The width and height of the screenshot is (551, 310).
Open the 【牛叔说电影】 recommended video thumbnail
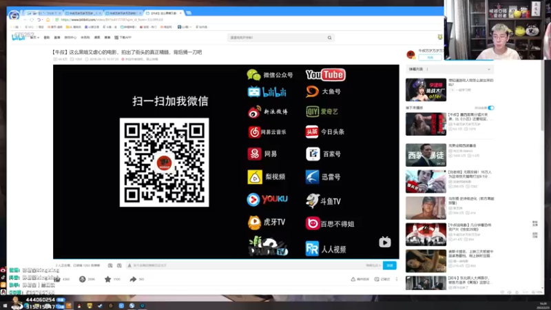coord(426,234)
